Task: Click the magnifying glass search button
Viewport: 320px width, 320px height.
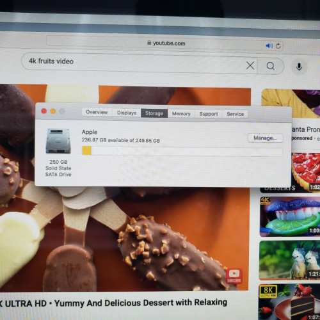Action: pos(271,66)
